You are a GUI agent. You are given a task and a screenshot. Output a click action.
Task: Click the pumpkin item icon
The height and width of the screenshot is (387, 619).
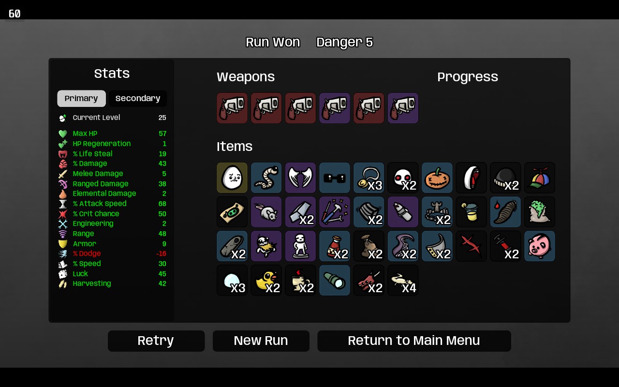(x=437, y=178)
